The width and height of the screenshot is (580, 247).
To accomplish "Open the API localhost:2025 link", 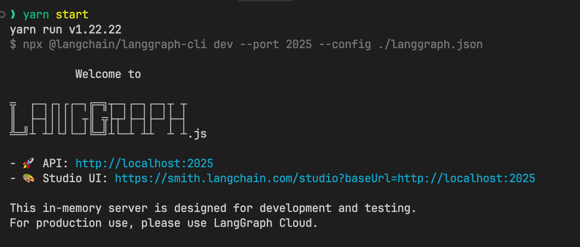I will (144, 164).
